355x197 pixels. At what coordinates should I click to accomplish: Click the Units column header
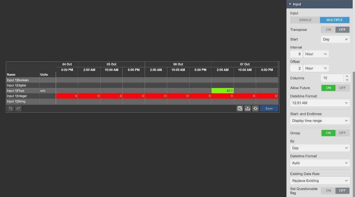(44, 75)
